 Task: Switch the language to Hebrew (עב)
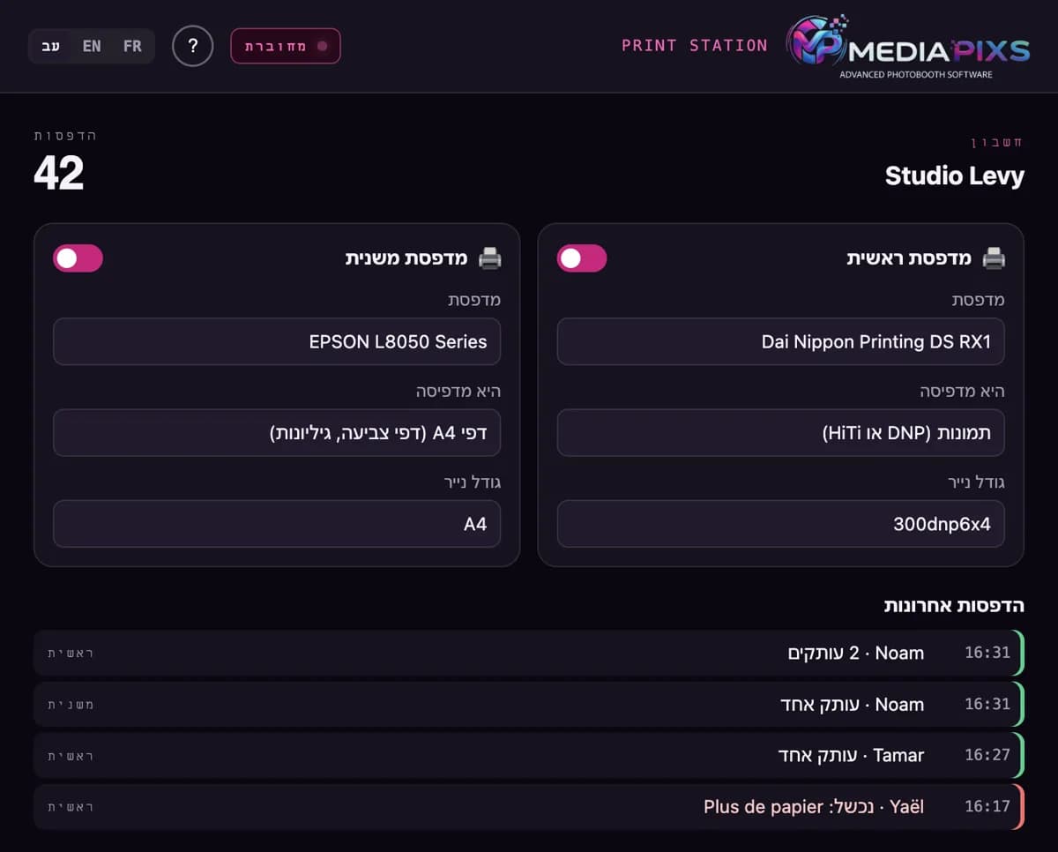(x=51, y=46)
